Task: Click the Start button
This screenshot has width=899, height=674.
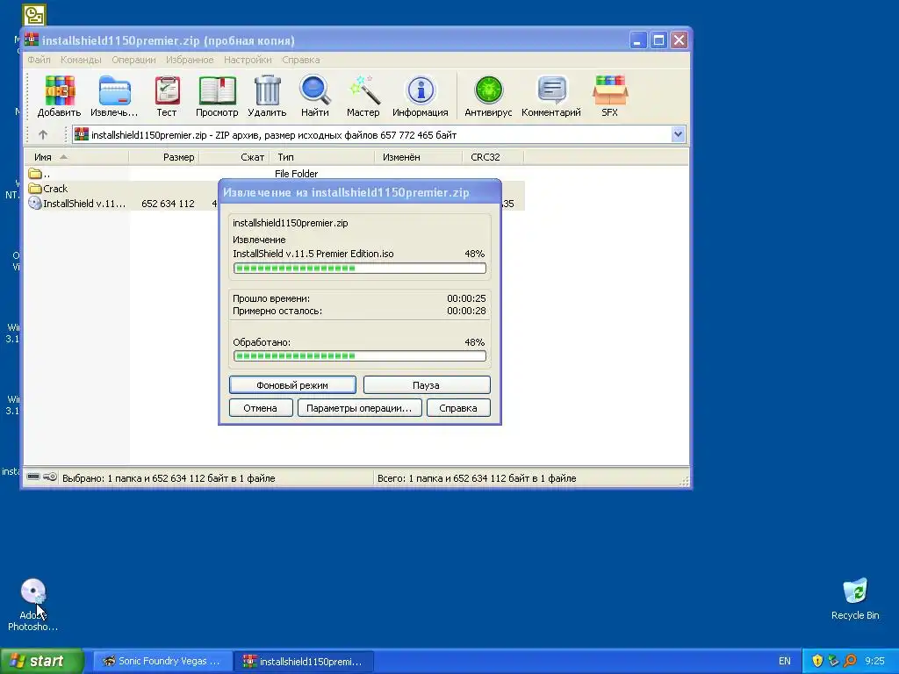Action: [x=42, y=661]
